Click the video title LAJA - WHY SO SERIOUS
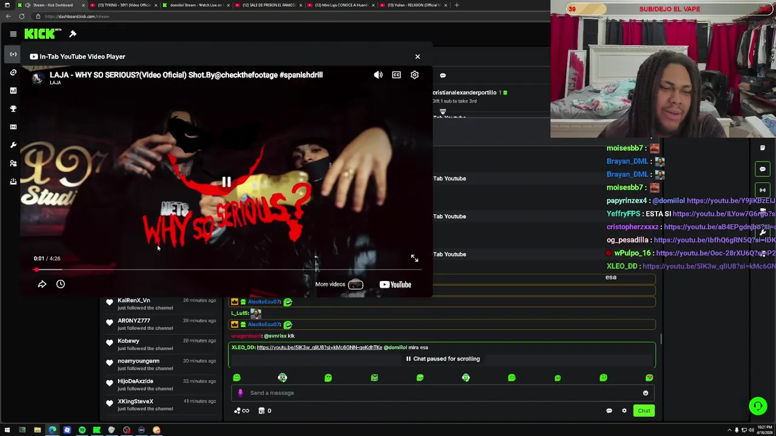Screen dimensions: 776x436 (x=186, y=75)
